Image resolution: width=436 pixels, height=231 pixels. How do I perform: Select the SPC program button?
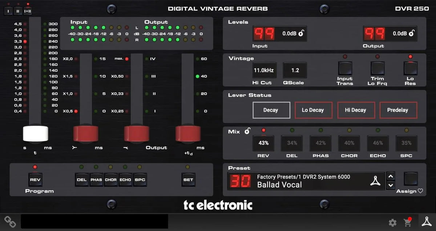coord(140,179)
